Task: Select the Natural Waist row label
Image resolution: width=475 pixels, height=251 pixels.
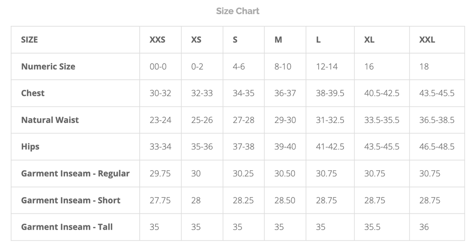Action: [x=50, y=120]
